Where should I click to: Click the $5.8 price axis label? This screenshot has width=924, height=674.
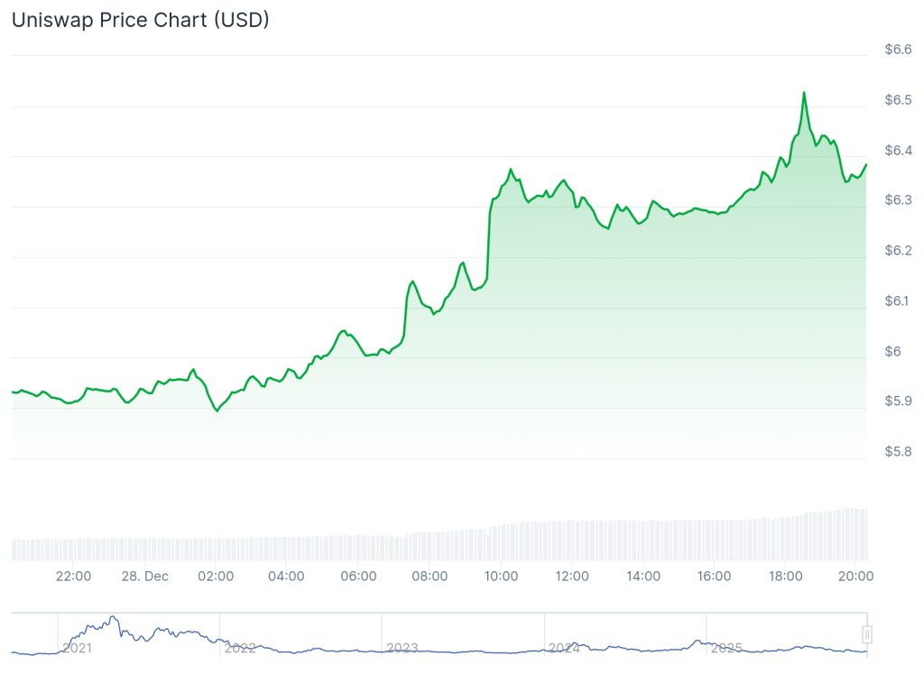[897, 451]
